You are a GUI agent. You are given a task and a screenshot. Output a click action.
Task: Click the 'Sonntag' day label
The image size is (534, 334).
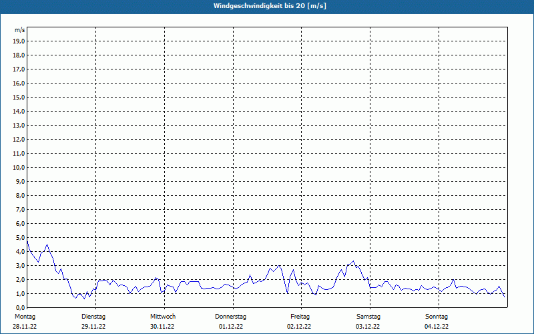(437, 317)
